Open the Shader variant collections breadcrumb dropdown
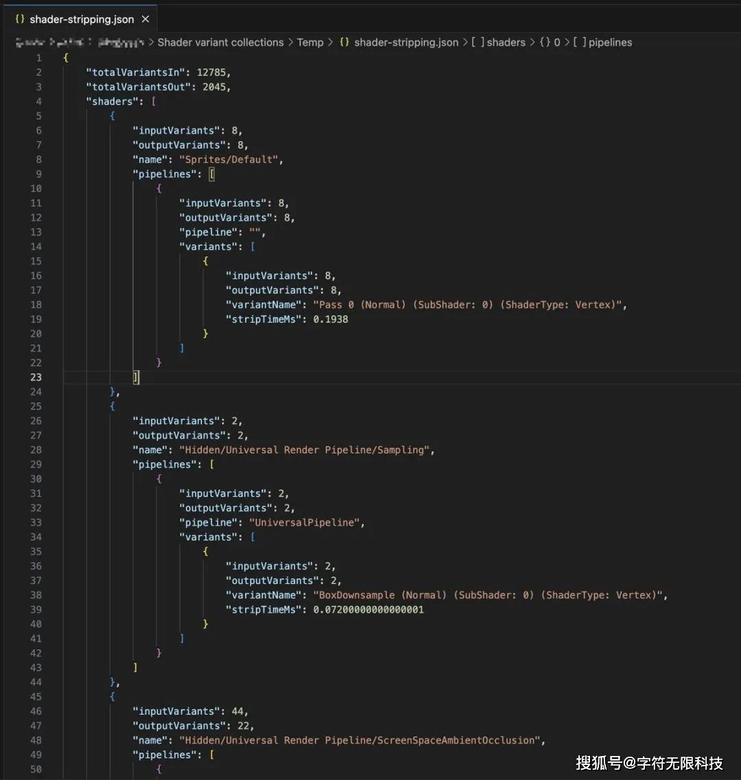 pos(220,42)
